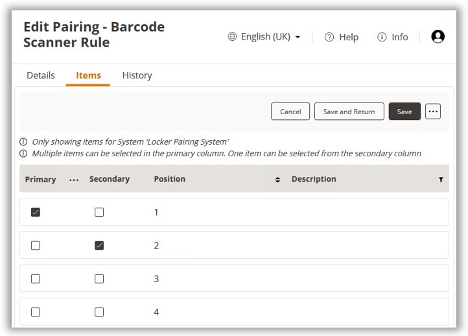Select the Items tab

click(x=88, y=75)
